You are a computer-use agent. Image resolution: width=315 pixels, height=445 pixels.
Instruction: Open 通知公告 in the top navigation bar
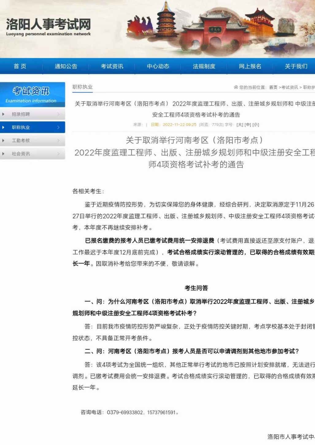tap(66, 66)
